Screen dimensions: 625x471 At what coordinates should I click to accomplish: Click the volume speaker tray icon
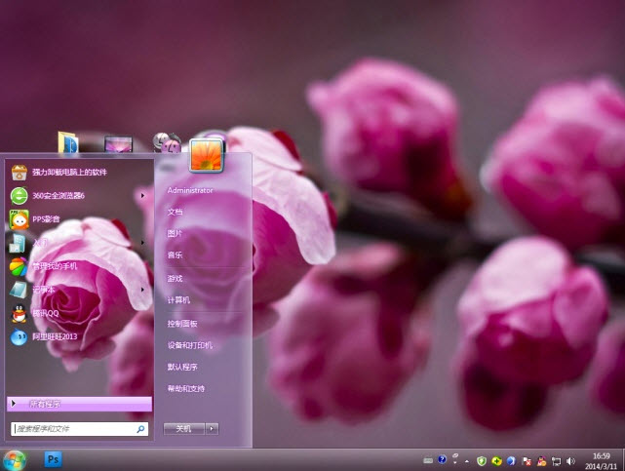tap(571, 460)
